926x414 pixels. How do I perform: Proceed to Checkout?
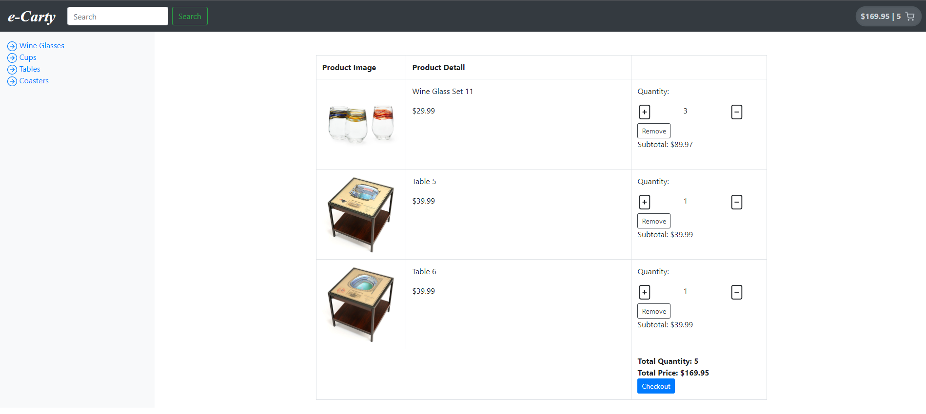tap(656, 386)
